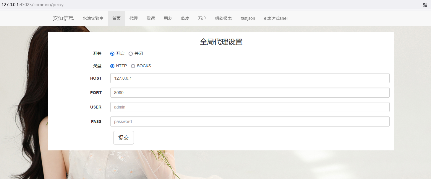Choose the HTTP proxy type
Image resolution: width=431 pixels, height=179 pixels.
[112, 66]
